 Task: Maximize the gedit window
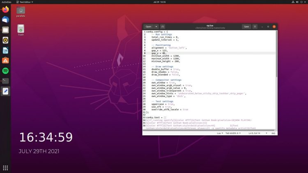click(268, 27)
